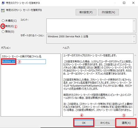The height and width of the screenshot is (128, 138).
Task: Click the 'Windows 2000 Service Pack 1 以降' text
Action: coord(68,37)
